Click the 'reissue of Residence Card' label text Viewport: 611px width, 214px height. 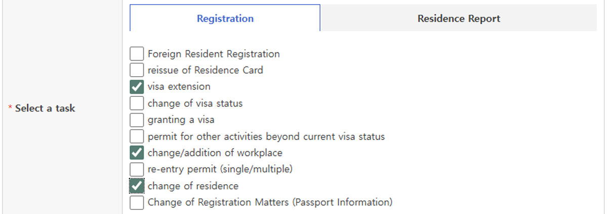tap(205, 70)
